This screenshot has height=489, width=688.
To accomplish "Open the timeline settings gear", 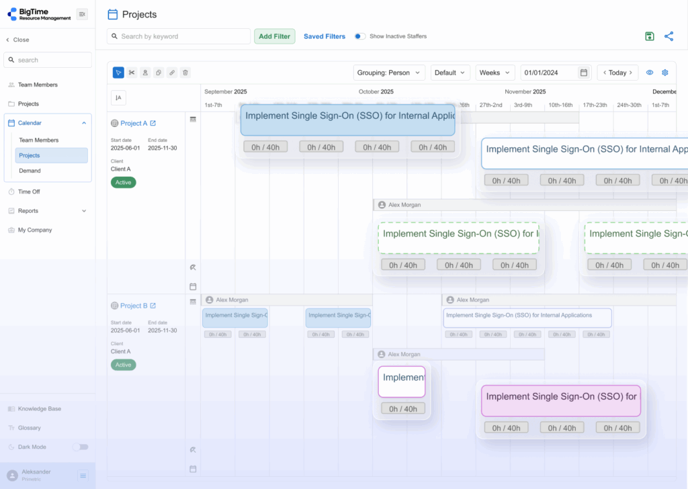I will click(x=665, y=73).
